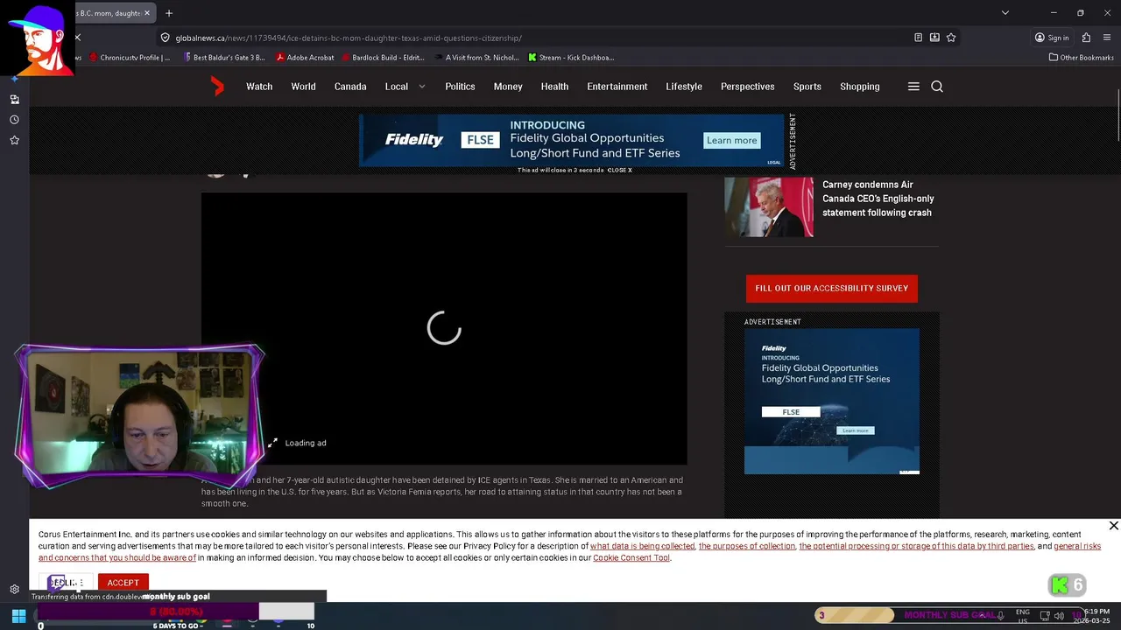Screen dimensions: 1121x630
Task: Open the purposes of collection link
Action: [747, 546]
